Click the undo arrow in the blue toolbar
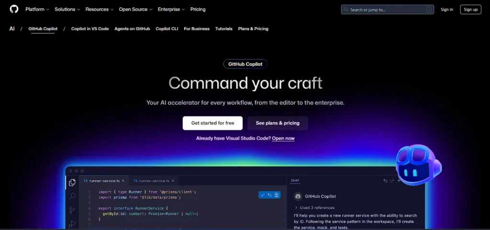The height and width of the screenshot is (230, 490). pos(269,195)
